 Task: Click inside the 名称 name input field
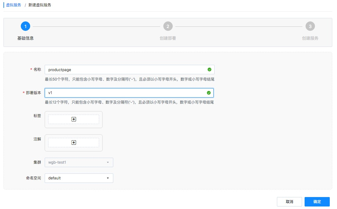tap(126, 69)
